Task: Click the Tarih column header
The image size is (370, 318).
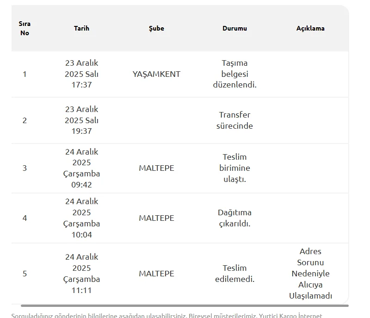Action: coord(81,28)
